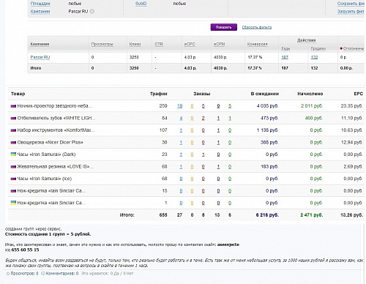Click the Russian flag beside Ночник-проектор
Image resolution: width=366 pixels, height=284 pixels.
click(13, 106)
